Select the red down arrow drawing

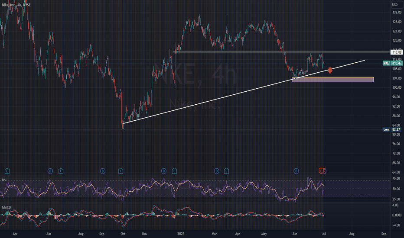point(330,71)
